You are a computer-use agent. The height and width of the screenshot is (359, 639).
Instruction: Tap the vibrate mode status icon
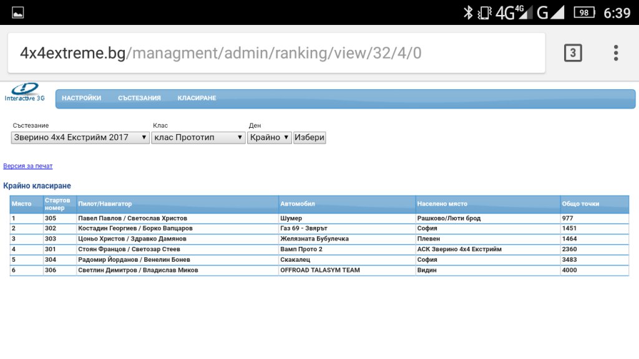point(485,12)
